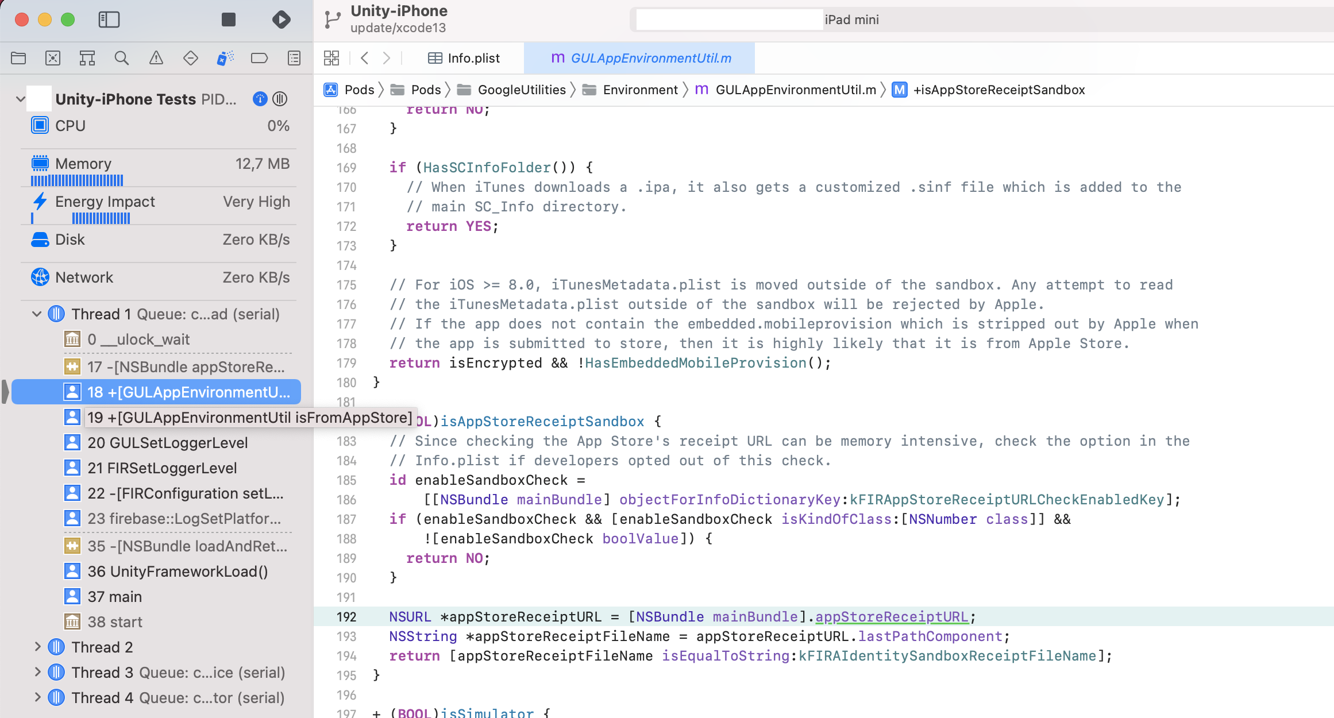Open the Find navigator magnifier

click(x=122, y=58)
